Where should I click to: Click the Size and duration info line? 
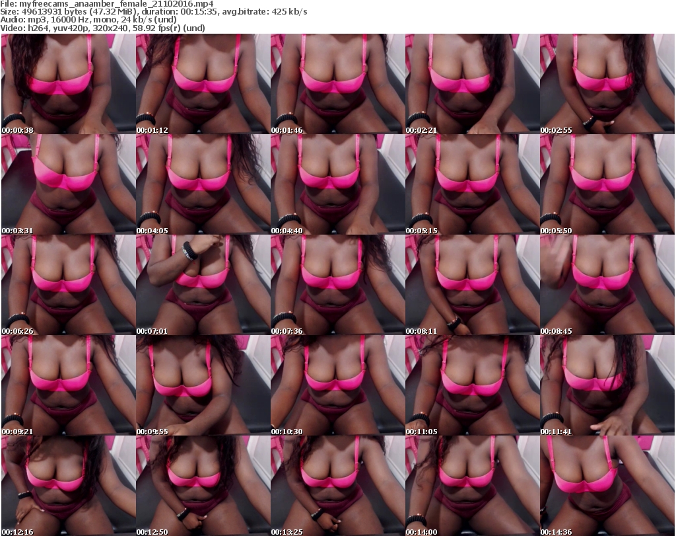154,12
